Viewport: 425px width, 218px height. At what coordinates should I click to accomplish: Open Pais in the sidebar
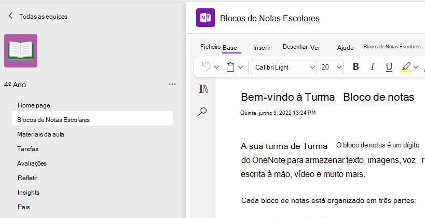(x=24, y=207)
